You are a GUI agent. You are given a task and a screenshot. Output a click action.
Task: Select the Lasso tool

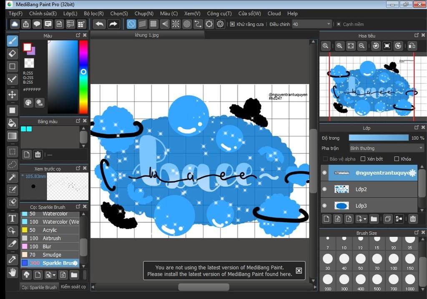tap(12, 164)
